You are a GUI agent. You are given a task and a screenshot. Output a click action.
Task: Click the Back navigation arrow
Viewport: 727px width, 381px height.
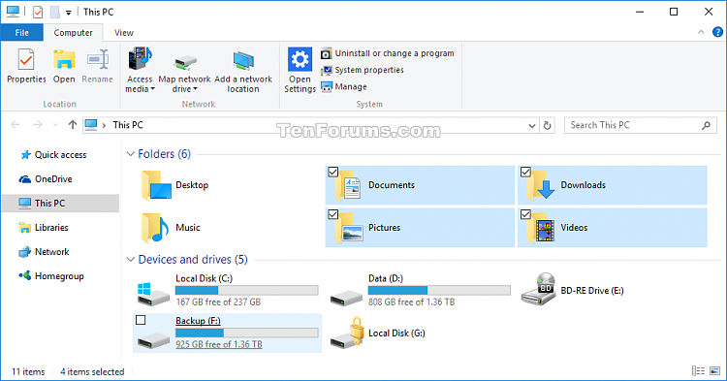16,125
